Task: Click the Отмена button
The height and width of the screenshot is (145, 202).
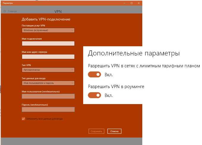Action: (114, 131)
